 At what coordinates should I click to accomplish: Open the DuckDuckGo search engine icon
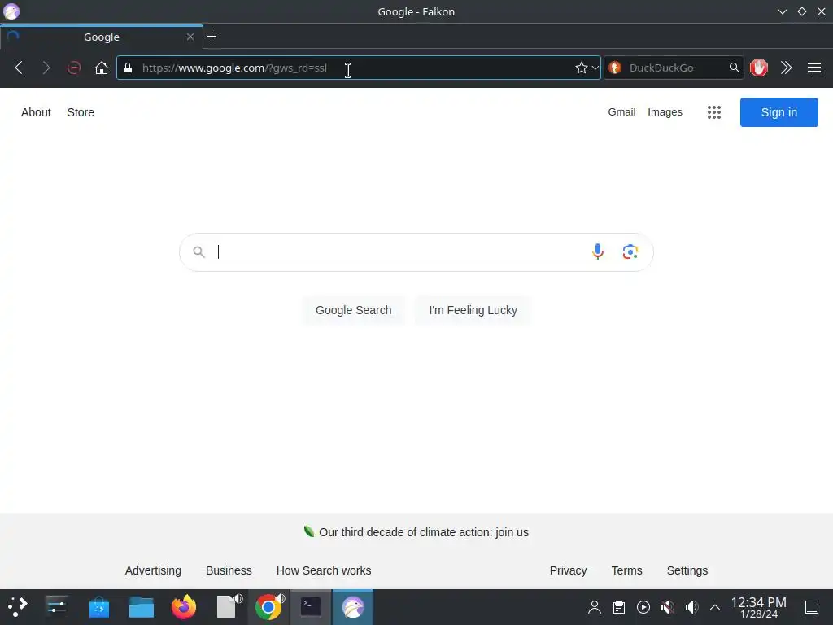pos(615,68)
